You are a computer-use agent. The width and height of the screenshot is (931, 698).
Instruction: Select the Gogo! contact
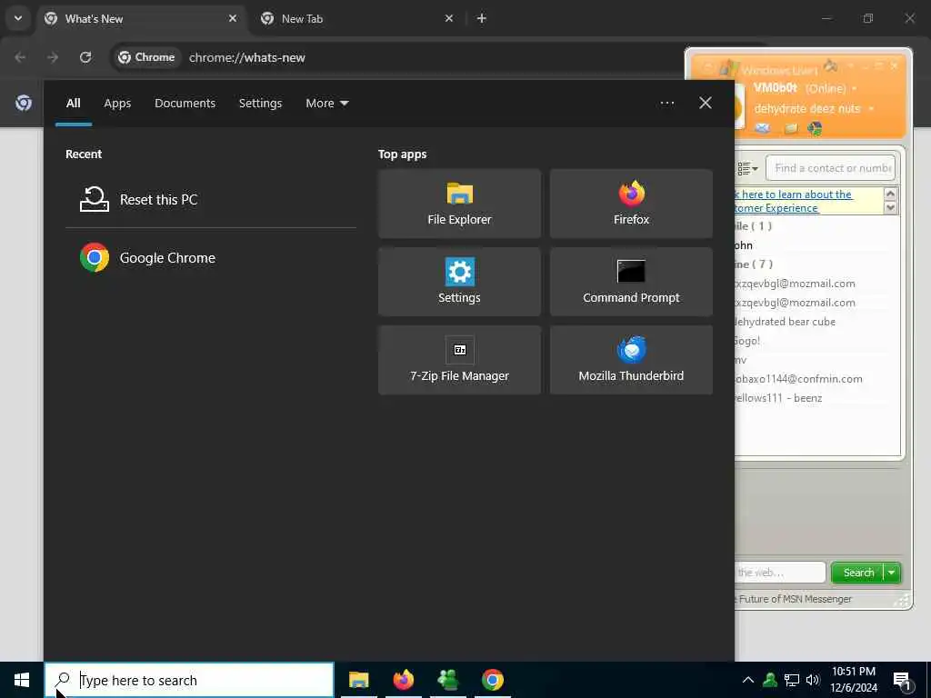point(747,341)
